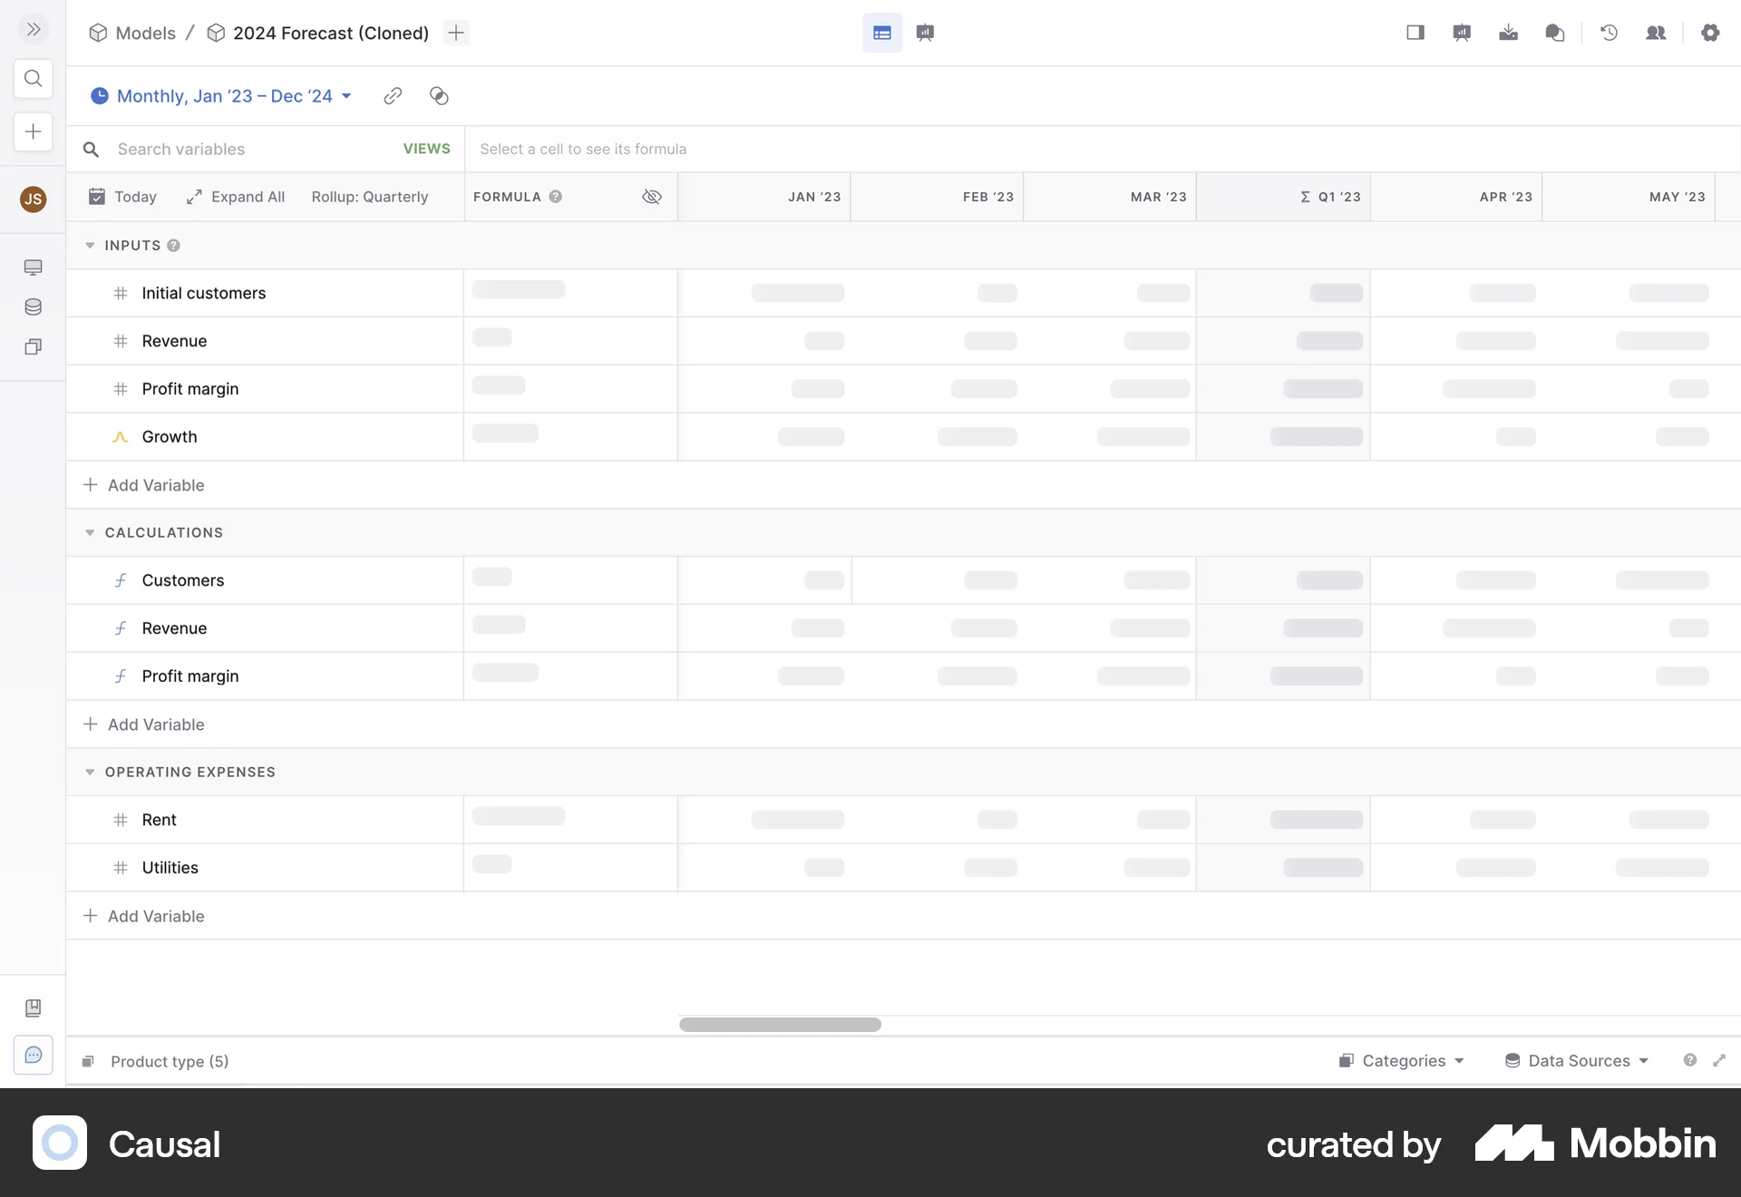Collapse the CALCULATIONS section
The image size is (1741, 1197).
pos(90,532)
